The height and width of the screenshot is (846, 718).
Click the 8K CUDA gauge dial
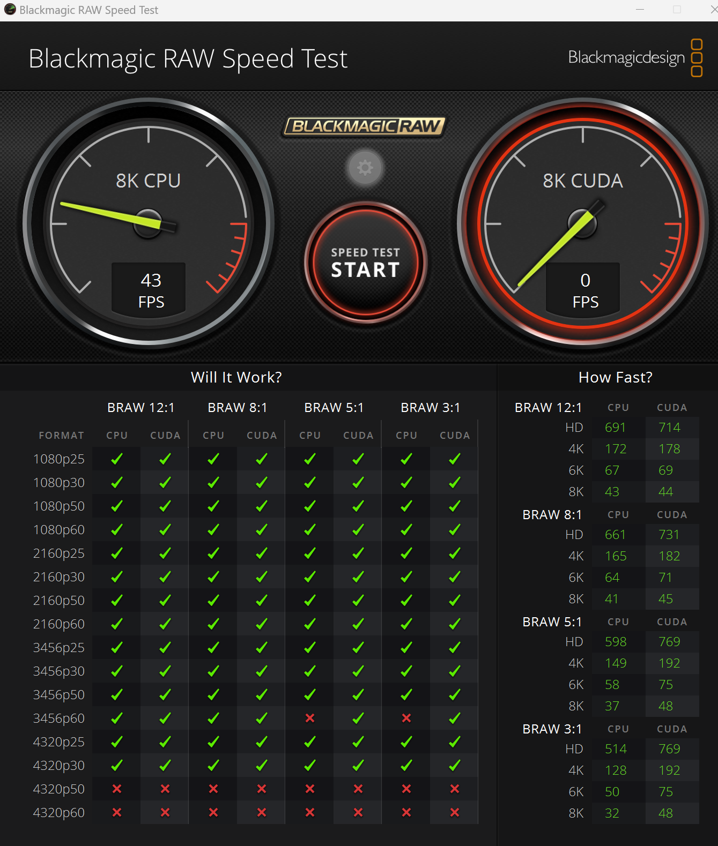coord(583,223)
